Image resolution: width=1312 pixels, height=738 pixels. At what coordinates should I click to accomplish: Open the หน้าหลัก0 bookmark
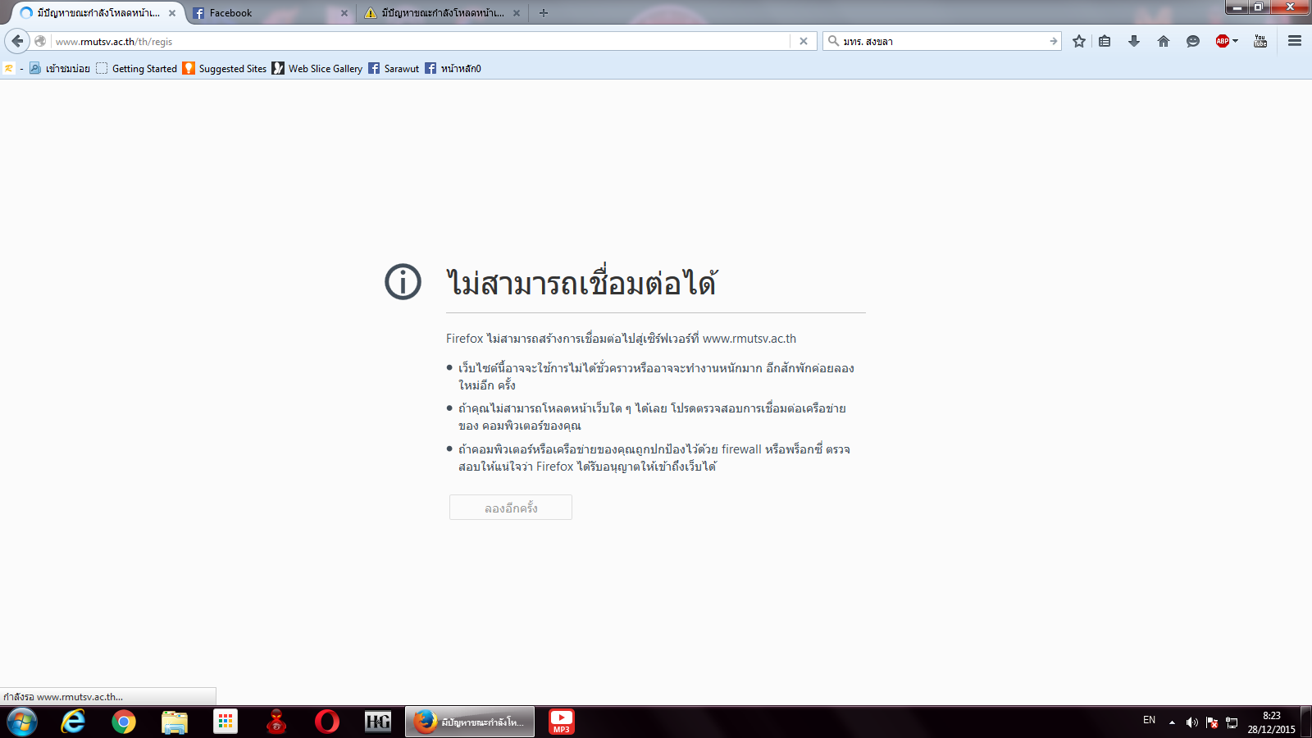tap(453, 69)
